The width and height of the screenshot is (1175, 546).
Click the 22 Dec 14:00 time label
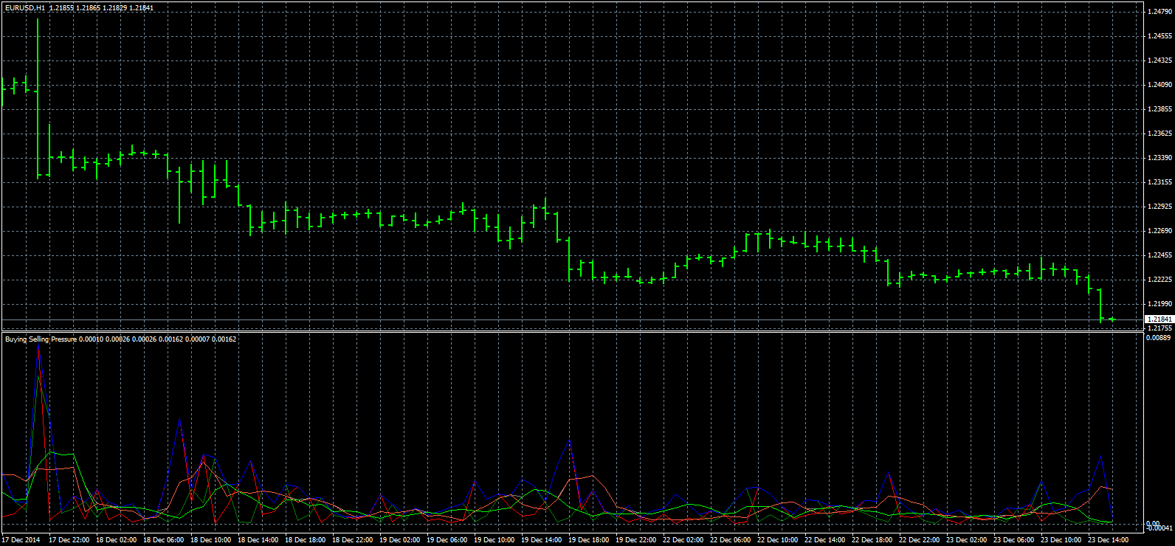(x=825, y=540)
